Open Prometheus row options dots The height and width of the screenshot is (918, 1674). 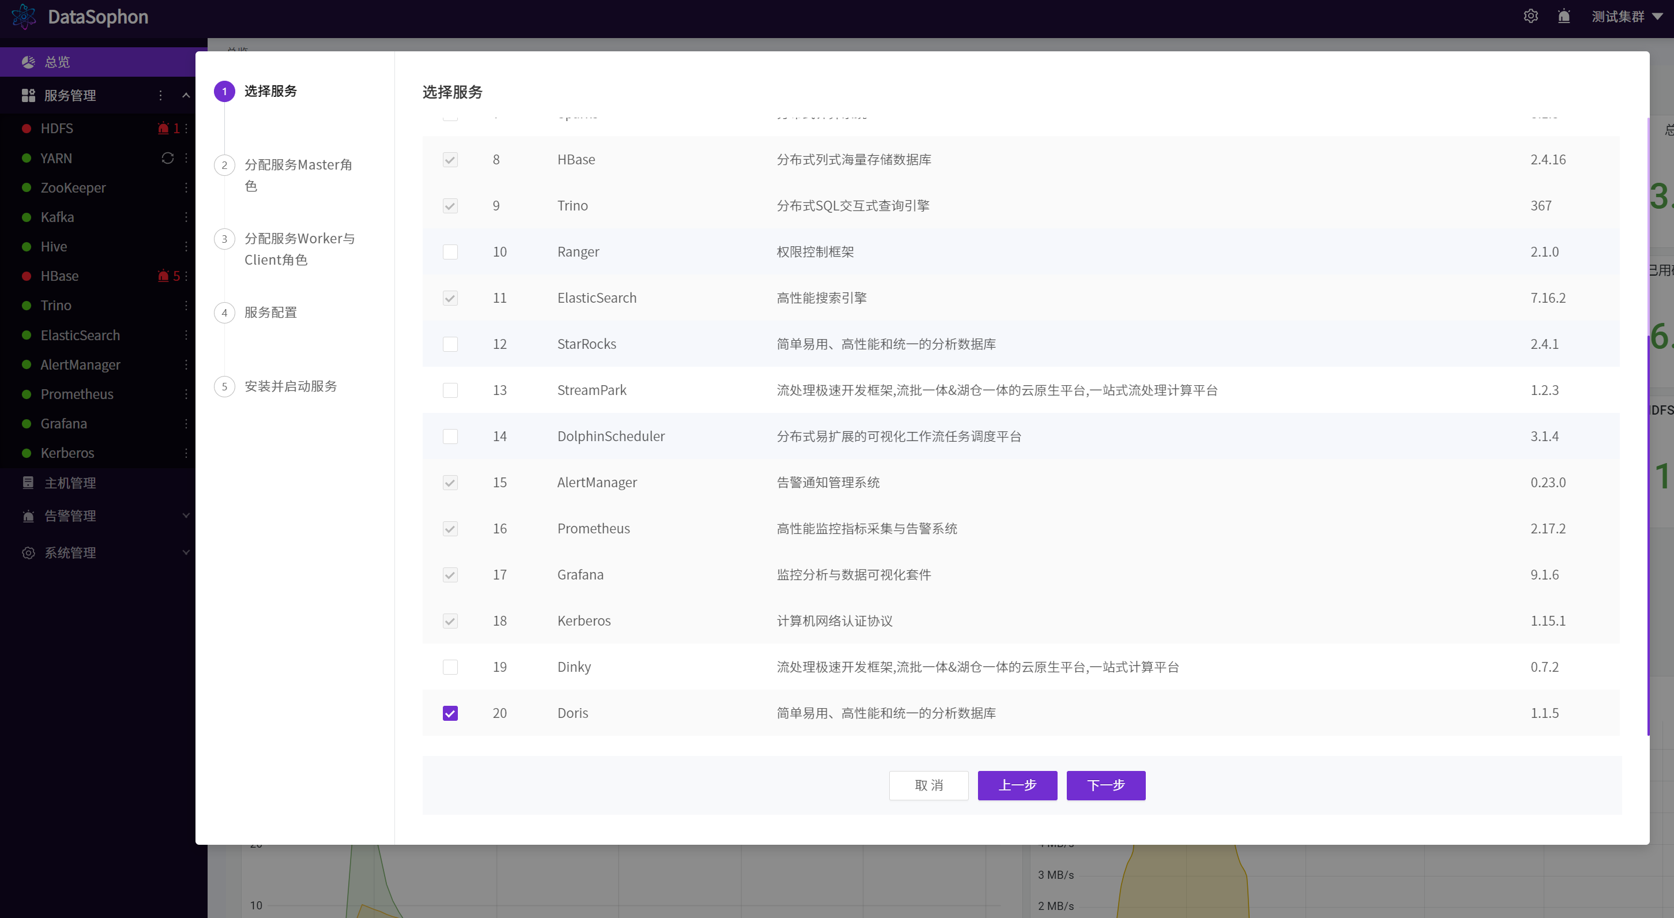[186, 394]
